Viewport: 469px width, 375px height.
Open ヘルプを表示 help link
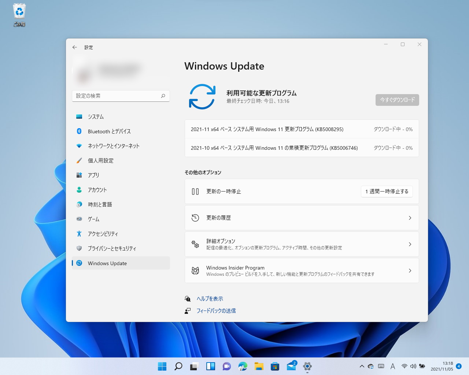pos(209,298)
